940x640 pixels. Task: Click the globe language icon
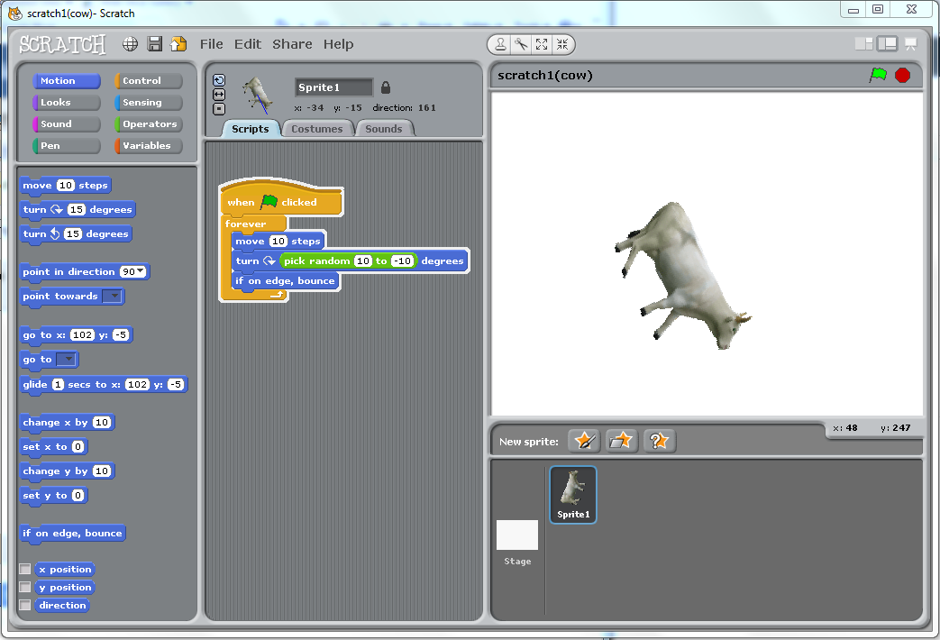click(130, 44)
